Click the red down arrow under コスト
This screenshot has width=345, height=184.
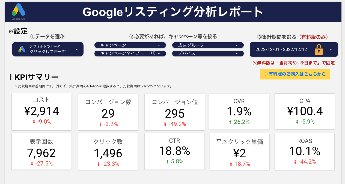pos(34,122)
